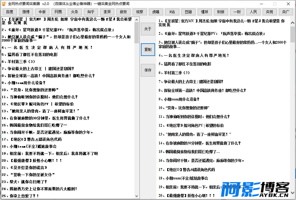Click left list item 22 签收一下你的圣诞女仆
This screenshot has height=200, width=296.
28,175
